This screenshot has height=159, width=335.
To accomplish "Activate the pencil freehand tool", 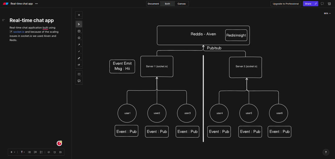I will tap(79, 58).
